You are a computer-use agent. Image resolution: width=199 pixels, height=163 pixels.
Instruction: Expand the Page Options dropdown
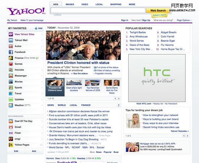184,20
